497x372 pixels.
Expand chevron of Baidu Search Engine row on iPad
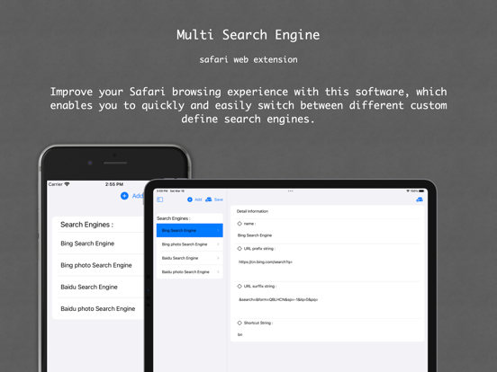click(218, 258)
